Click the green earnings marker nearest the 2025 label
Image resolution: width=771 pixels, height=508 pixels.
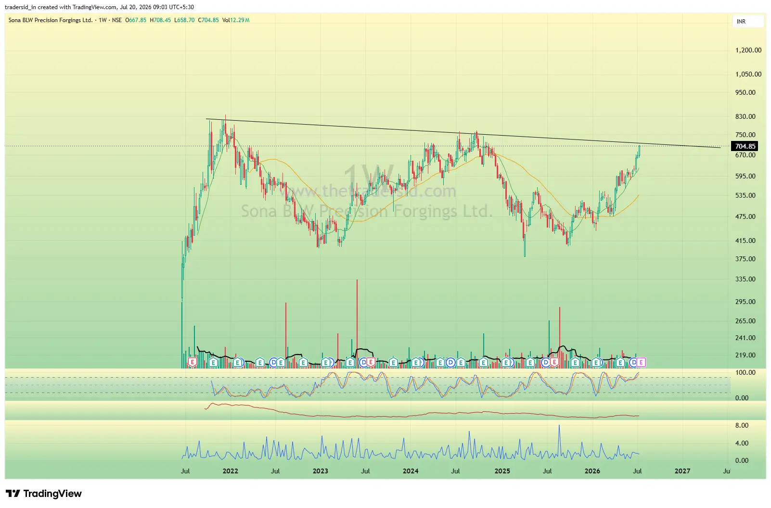506,362
